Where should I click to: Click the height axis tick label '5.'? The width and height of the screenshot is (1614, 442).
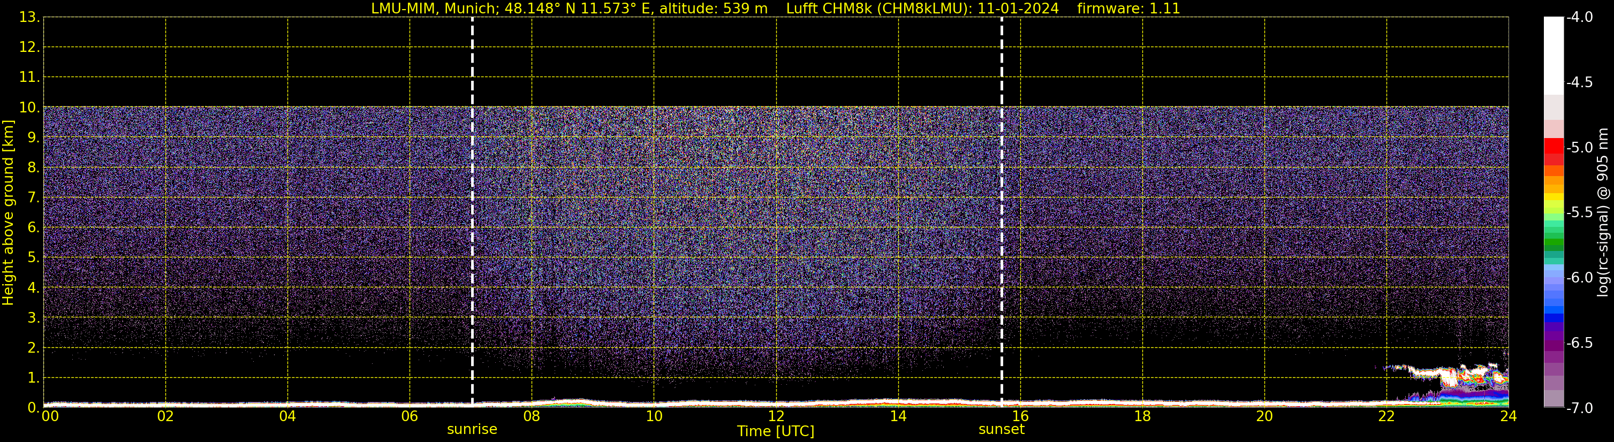pyautogui.click(x=33, y=257)
